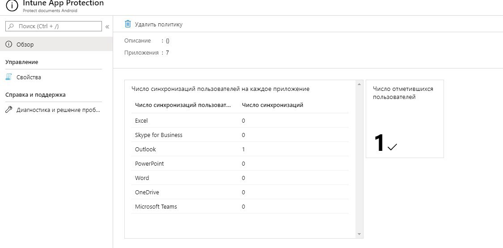
Task: Click Удалить политику button
Action: pyautogui.click(x=154, y=25)
